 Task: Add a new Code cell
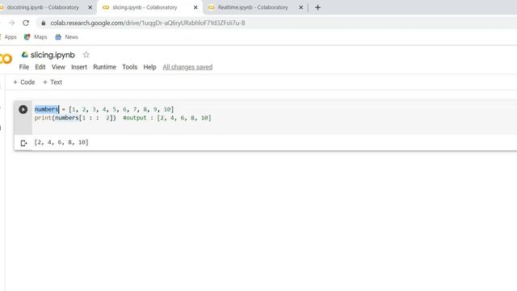pyautogui.click(x=24, y=82)
